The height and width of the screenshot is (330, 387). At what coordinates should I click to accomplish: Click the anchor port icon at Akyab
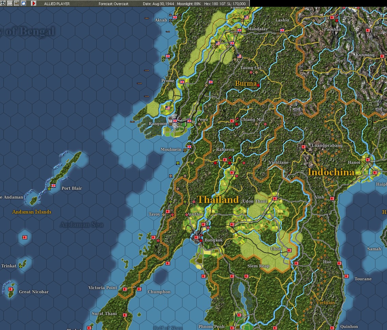tap(170, 15)
